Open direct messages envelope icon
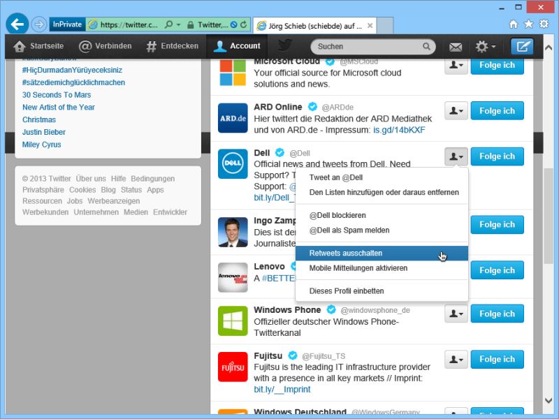Image resolution: width=559 pixels, height=419 pixels. tap(456, 47)
